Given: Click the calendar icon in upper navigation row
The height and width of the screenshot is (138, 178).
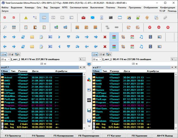Looking at the screenshot, I should [132, 37].
